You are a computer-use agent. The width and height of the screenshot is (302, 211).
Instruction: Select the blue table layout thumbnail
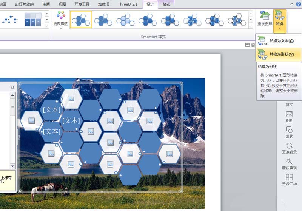click(33, 20)
